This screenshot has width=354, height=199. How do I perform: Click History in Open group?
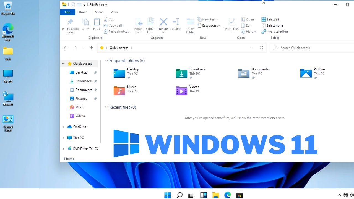coord(249,32)
